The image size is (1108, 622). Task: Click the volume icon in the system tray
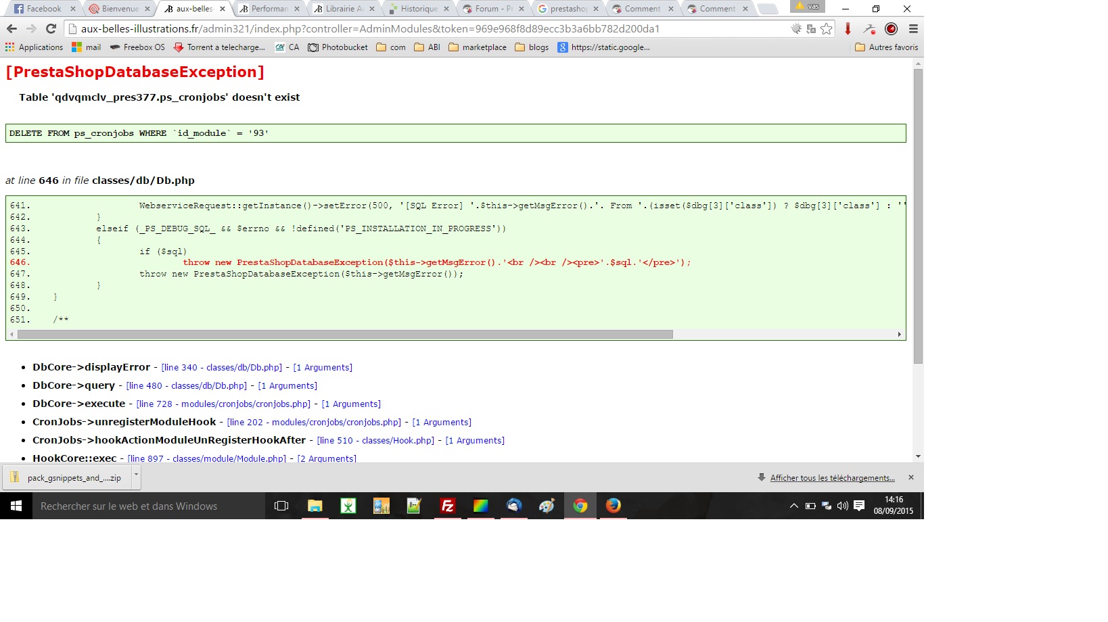click(x=842, y=506)
